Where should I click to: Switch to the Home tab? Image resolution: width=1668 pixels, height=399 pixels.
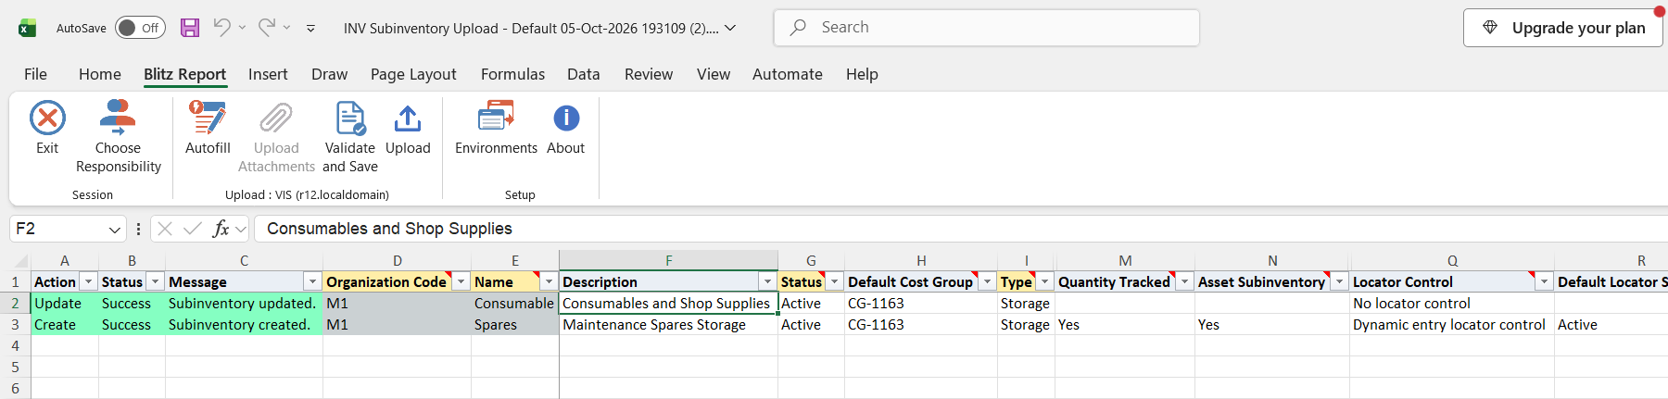pos(100,74)
